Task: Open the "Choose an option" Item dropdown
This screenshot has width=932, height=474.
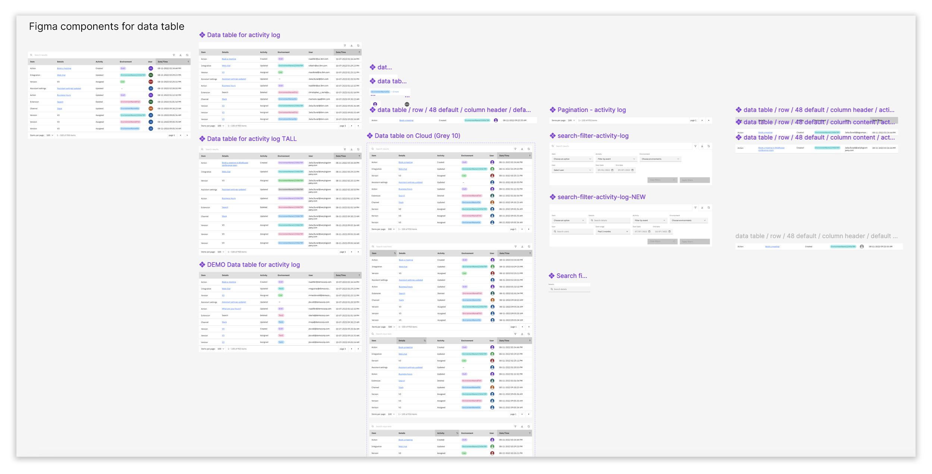Action: (572, 159)
